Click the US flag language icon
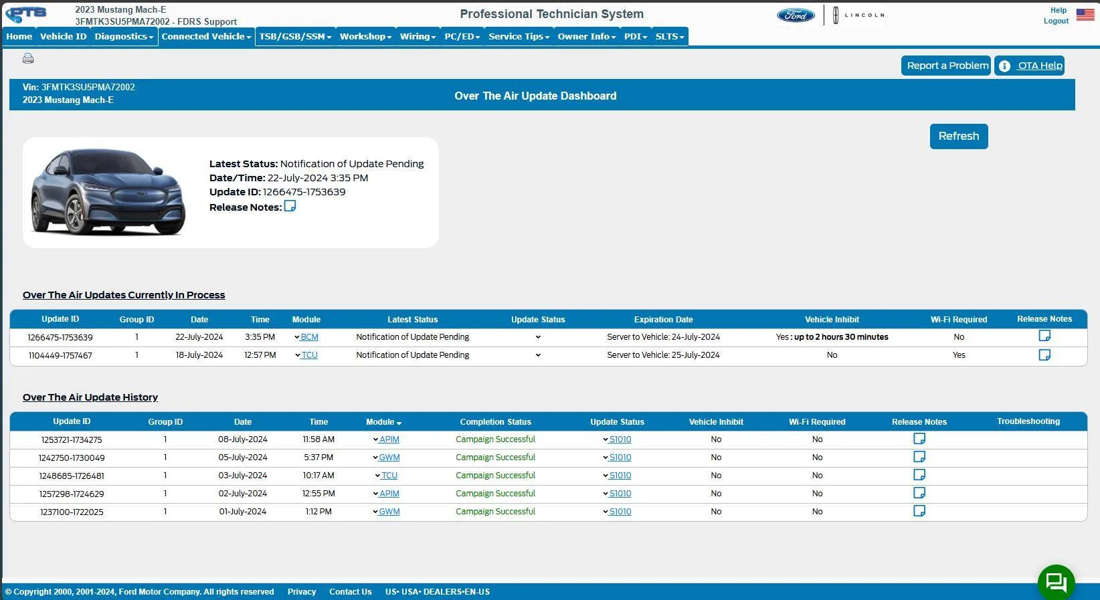1100x600 pixels. tap(1085, 14)
